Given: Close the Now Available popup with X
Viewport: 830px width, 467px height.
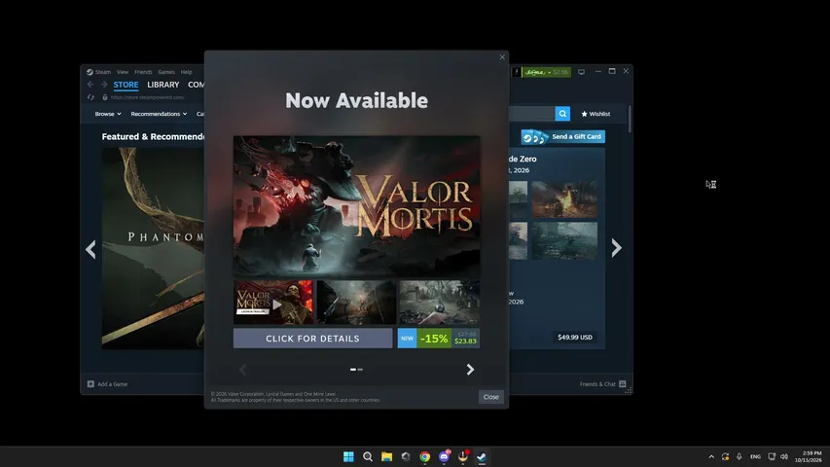Looking at the screenshot, I should pyautogui.click(x=502, y=57).
